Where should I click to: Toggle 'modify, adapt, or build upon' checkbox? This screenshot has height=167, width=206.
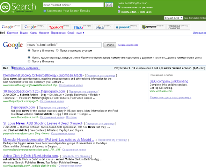[119, 12]
